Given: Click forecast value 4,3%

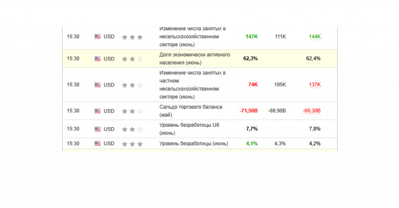Looking at the screenshot, I should tap(280, 144).
